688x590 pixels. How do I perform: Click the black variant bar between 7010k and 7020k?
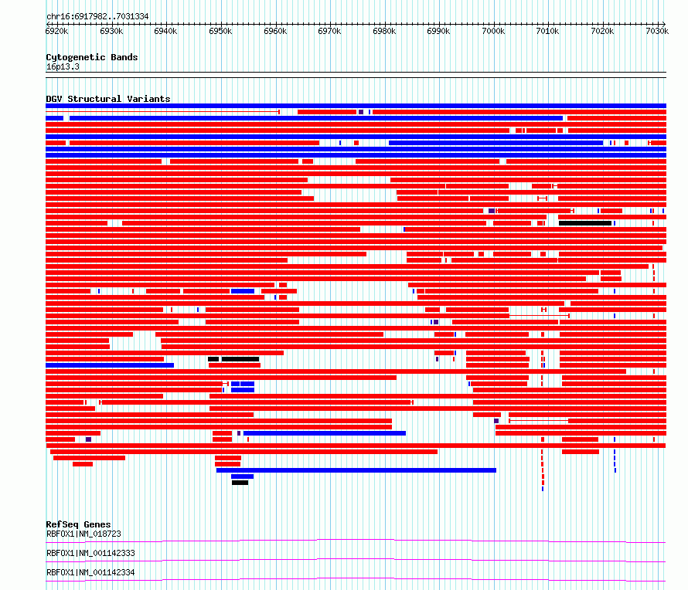(585, 223)
